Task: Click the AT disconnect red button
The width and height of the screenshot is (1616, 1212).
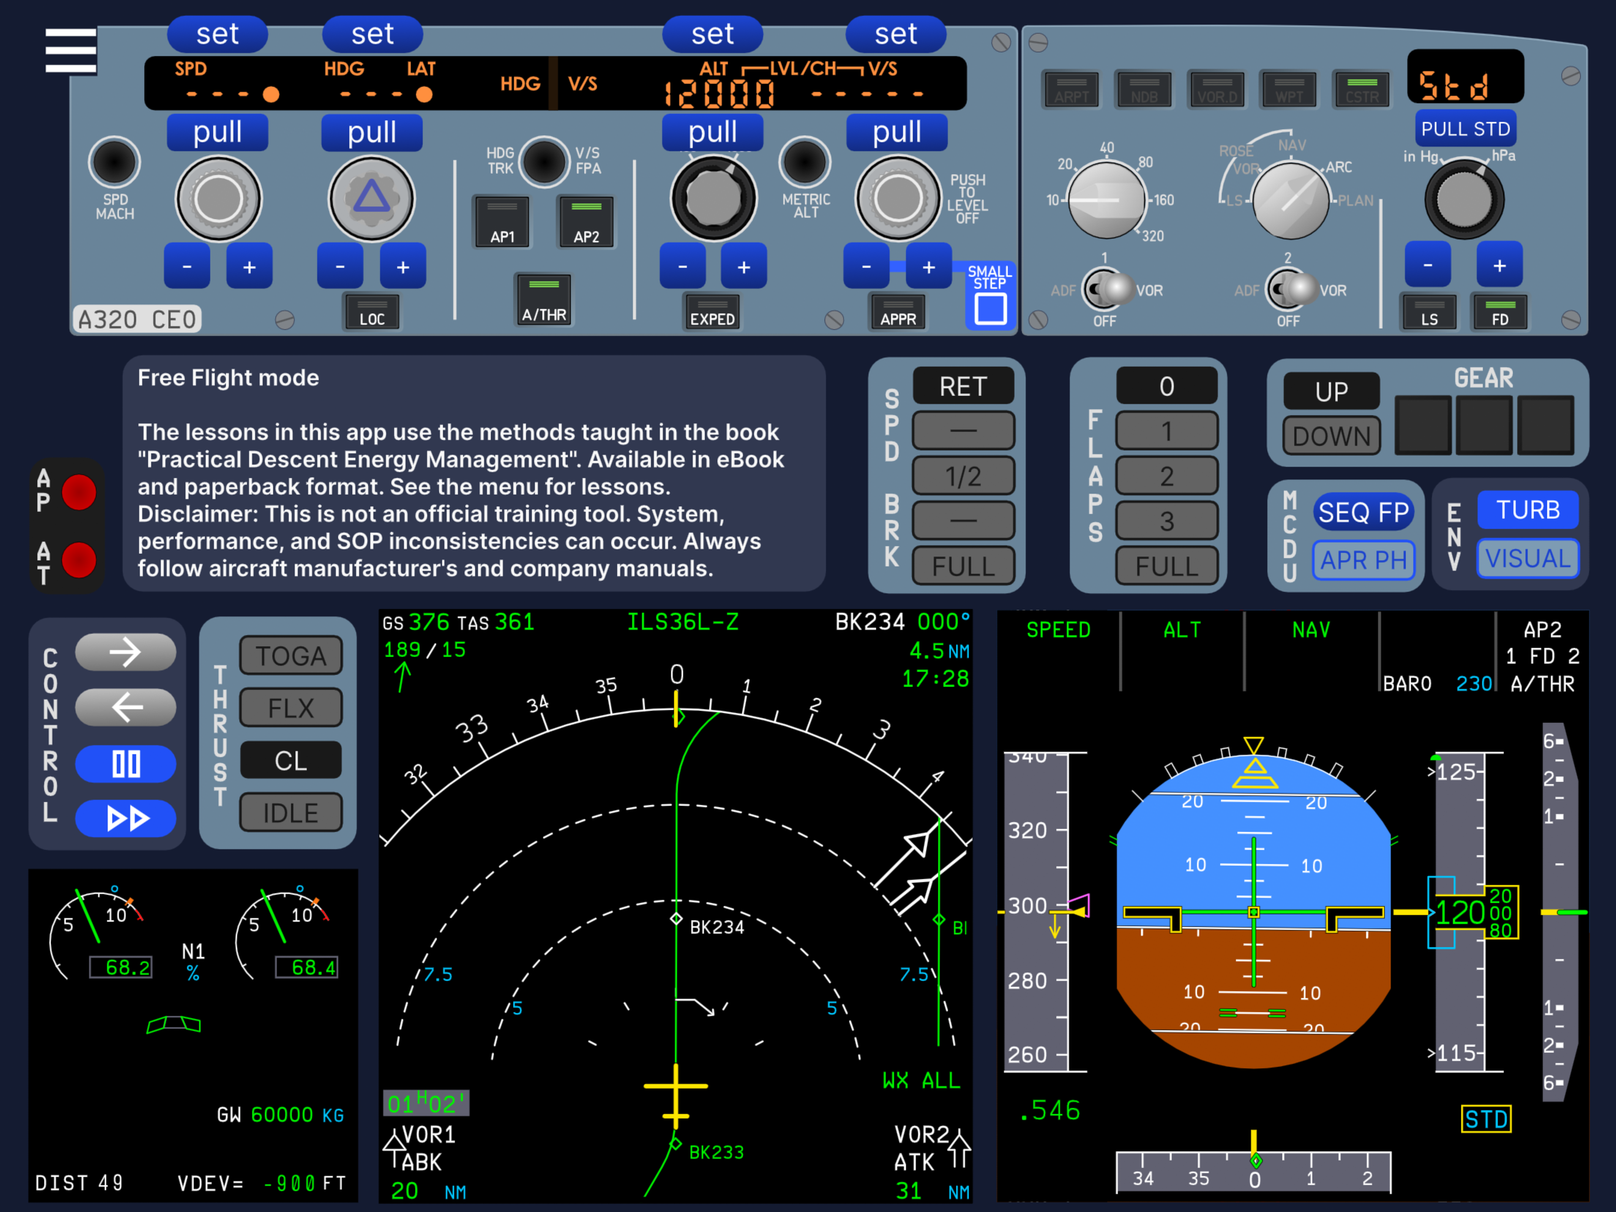Action: click(79, 560)
